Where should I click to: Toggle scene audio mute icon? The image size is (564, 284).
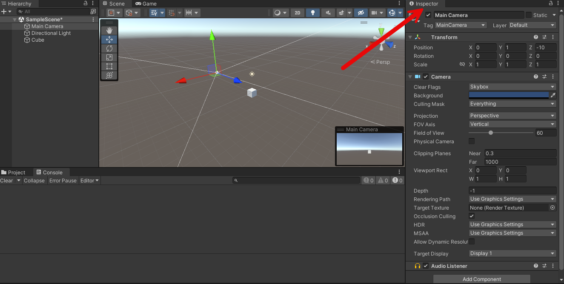(x=328, y=13)
